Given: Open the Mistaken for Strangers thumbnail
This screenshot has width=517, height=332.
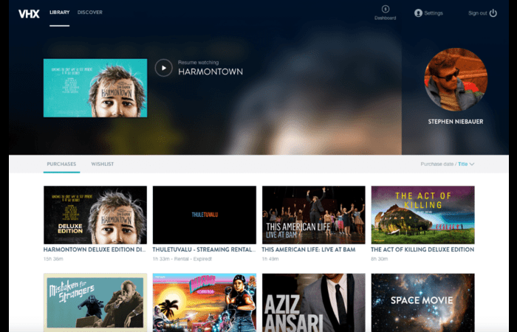Looking at the screenshot, I should 95,302.
